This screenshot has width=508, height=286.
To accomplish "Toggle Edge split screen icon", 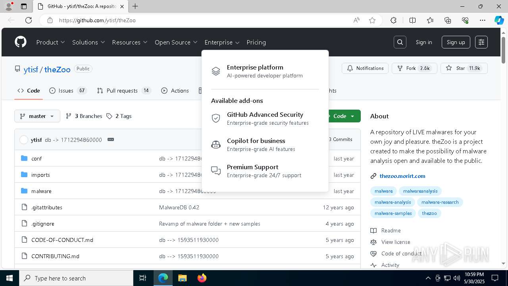I will coord(412,20).
